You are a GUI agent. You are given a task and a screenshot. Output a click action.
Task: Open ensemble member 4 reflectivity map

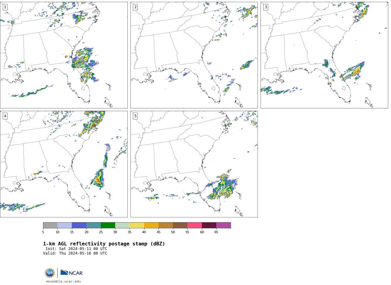click(64, 164)
